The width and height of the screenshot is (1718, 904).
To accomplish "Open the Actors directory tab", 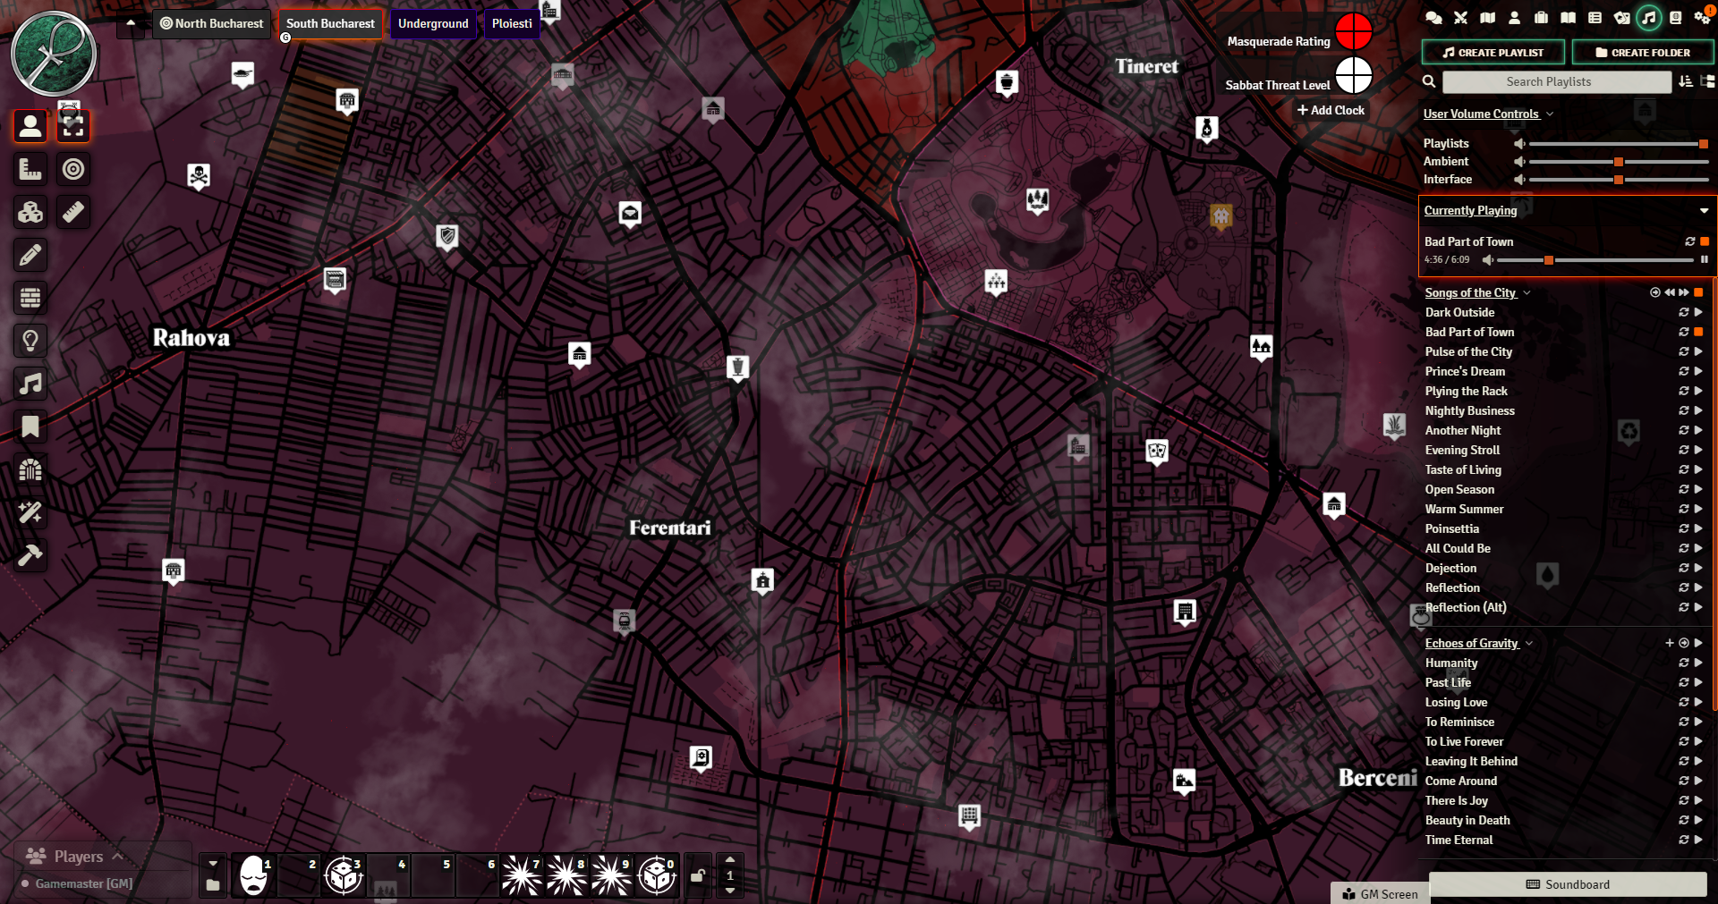I will click(1514, 18).
